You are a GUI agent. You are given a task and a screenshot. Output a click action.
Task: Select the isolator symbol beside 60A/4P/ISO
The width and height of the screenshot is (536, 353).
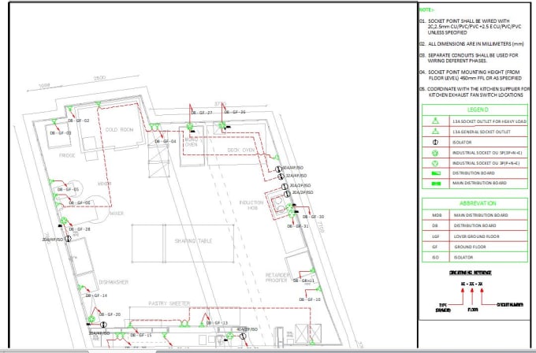tap(278, 169)
